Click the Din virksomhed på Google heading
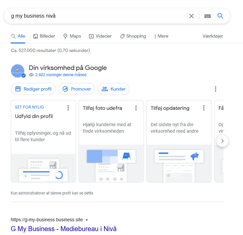This screenshot has width=243, height=235. click(x=68, y=68)
